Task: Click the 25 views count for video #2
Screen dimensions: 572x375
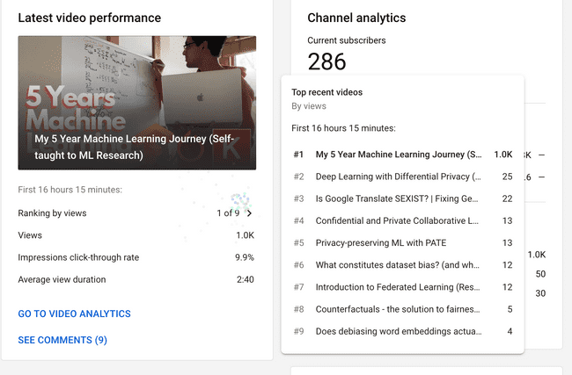Action: 508,177
